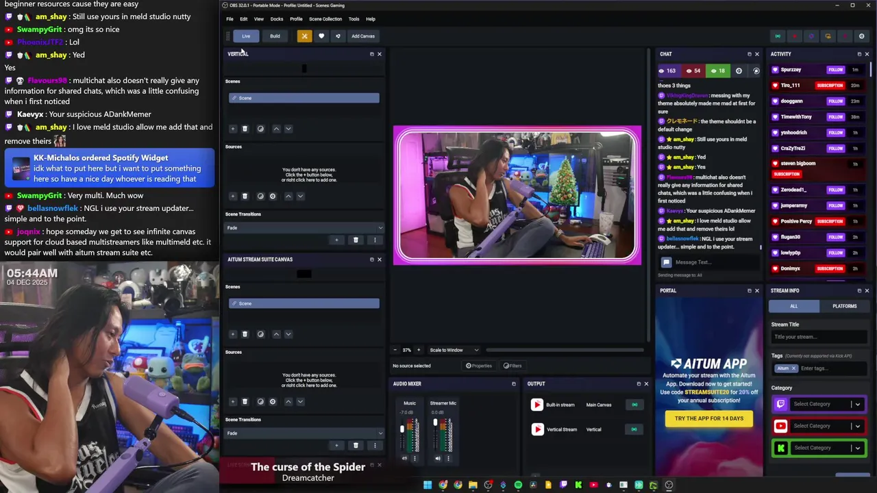Pop out the Vertical dock panel
Viewport: 877px width, 493px height.
(372, 54)
